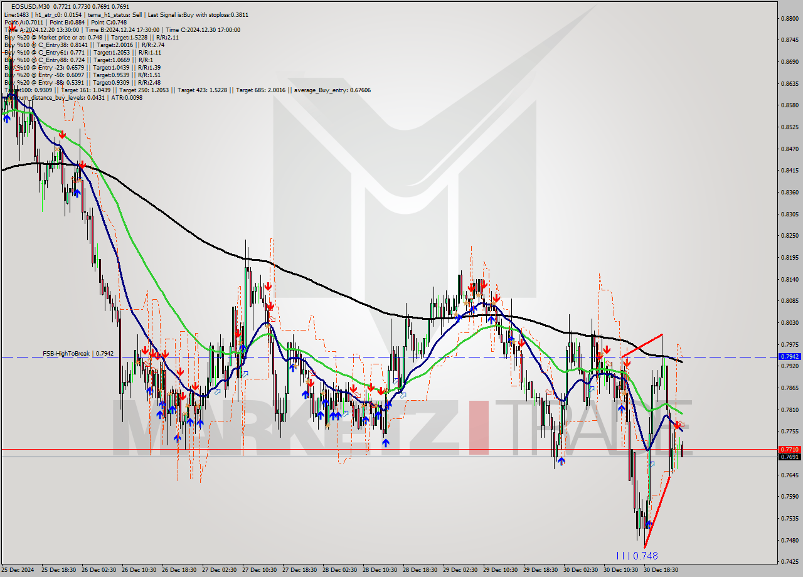Select the '28 Dec 18:30' time label
The width and height of the screenshot is (803, 577).
[x=420, y=570]
